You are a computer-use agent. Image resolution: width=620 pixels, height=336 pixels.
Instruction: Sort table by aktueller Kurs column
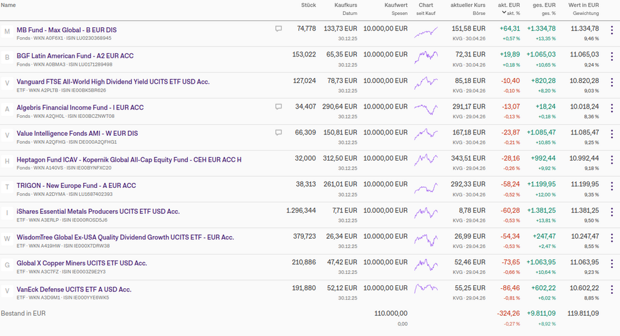tap(467, 5)
